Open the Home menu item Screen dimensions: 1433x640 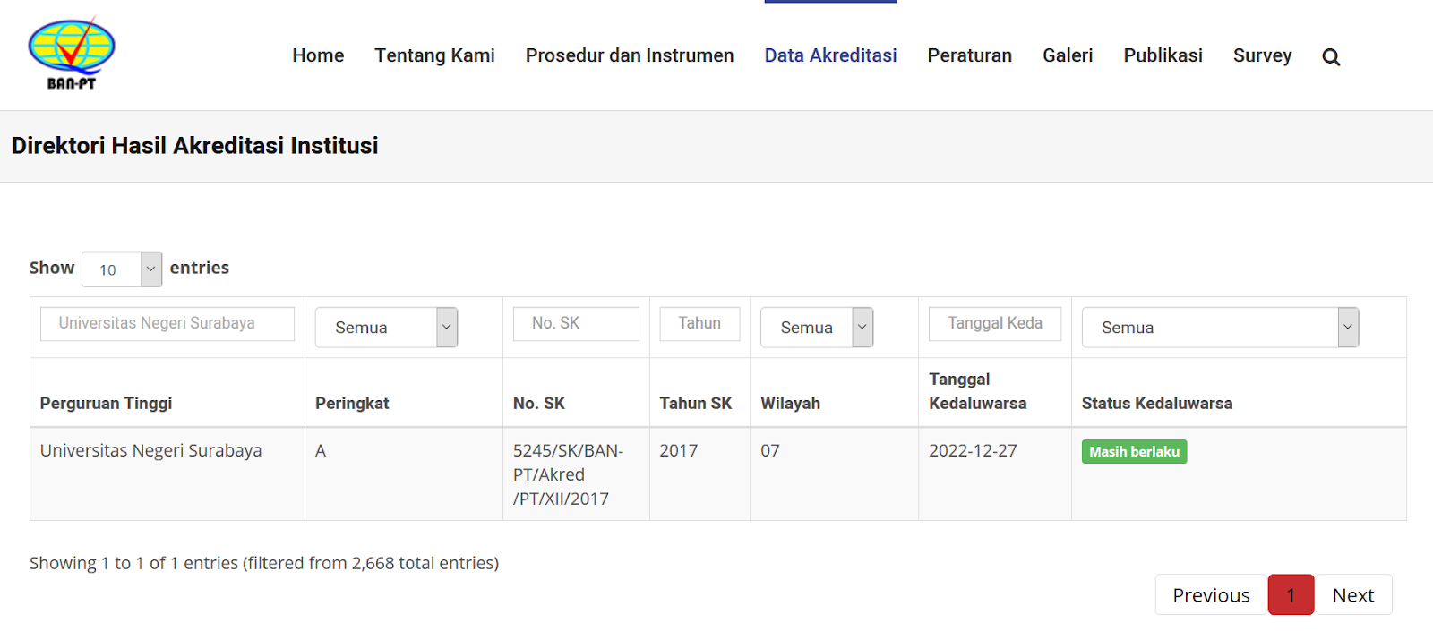tap(318, 55)
